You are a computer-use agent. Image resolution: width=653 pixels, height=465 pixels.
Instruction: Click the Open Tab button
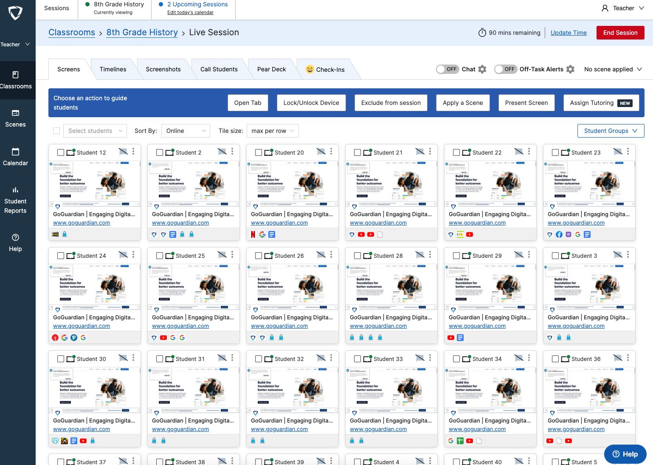[x=248, y=103]
